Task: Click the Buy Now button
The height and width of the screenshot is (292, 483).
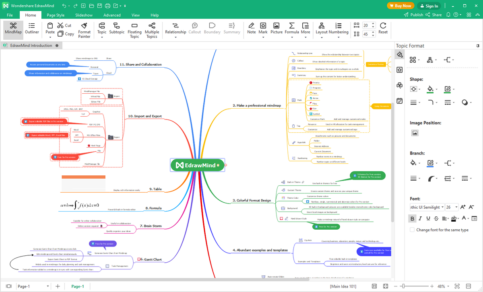Action: click(400, 6)
